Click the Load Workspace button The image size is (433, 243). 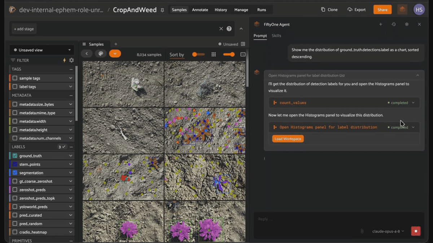coord(288,139)
